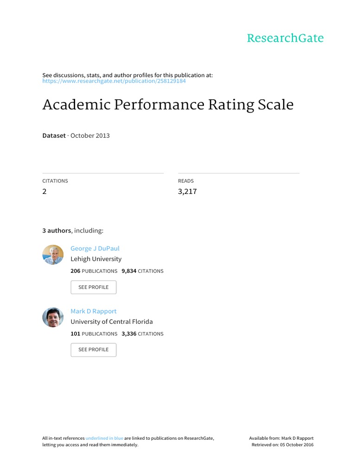This screenshot has width=356, height=475.
Task: Click the "underlined in blue" link text
Action: point(104,438)
